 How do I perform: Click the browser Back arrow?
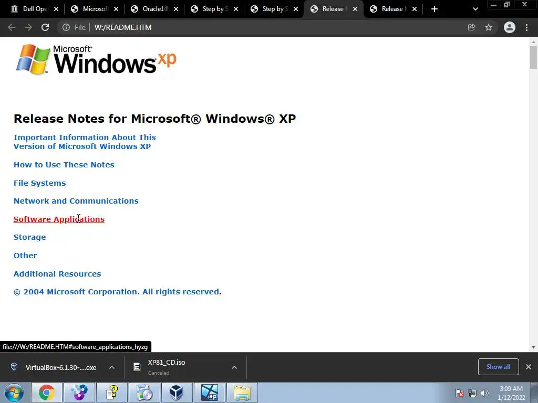[12, 27]
